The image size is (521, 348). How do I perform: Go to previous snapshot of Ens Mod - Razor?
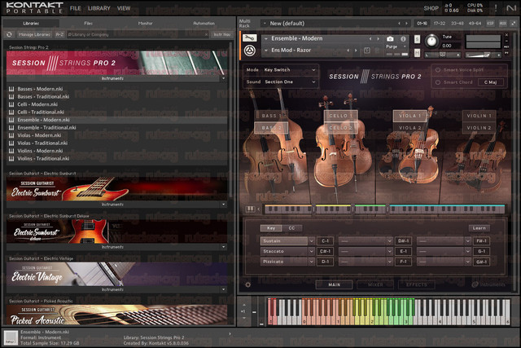[348, 51]
